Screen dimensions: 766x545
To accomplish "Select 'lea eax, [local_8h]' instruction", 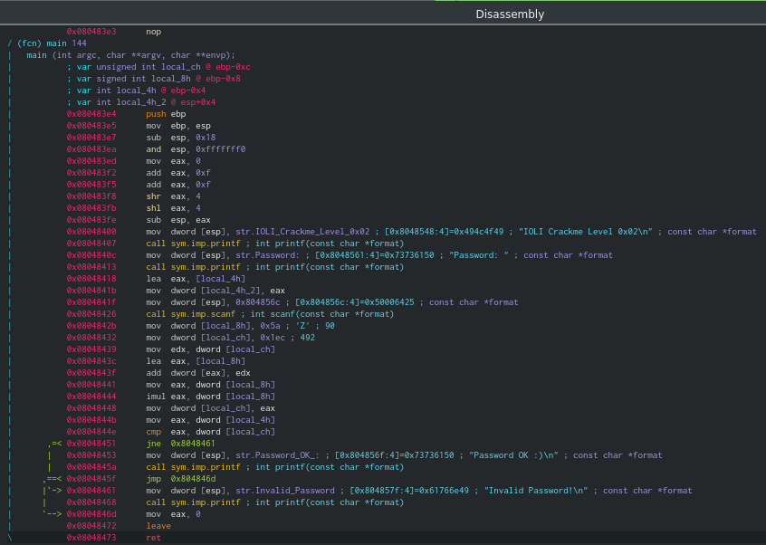I will 196,361.
